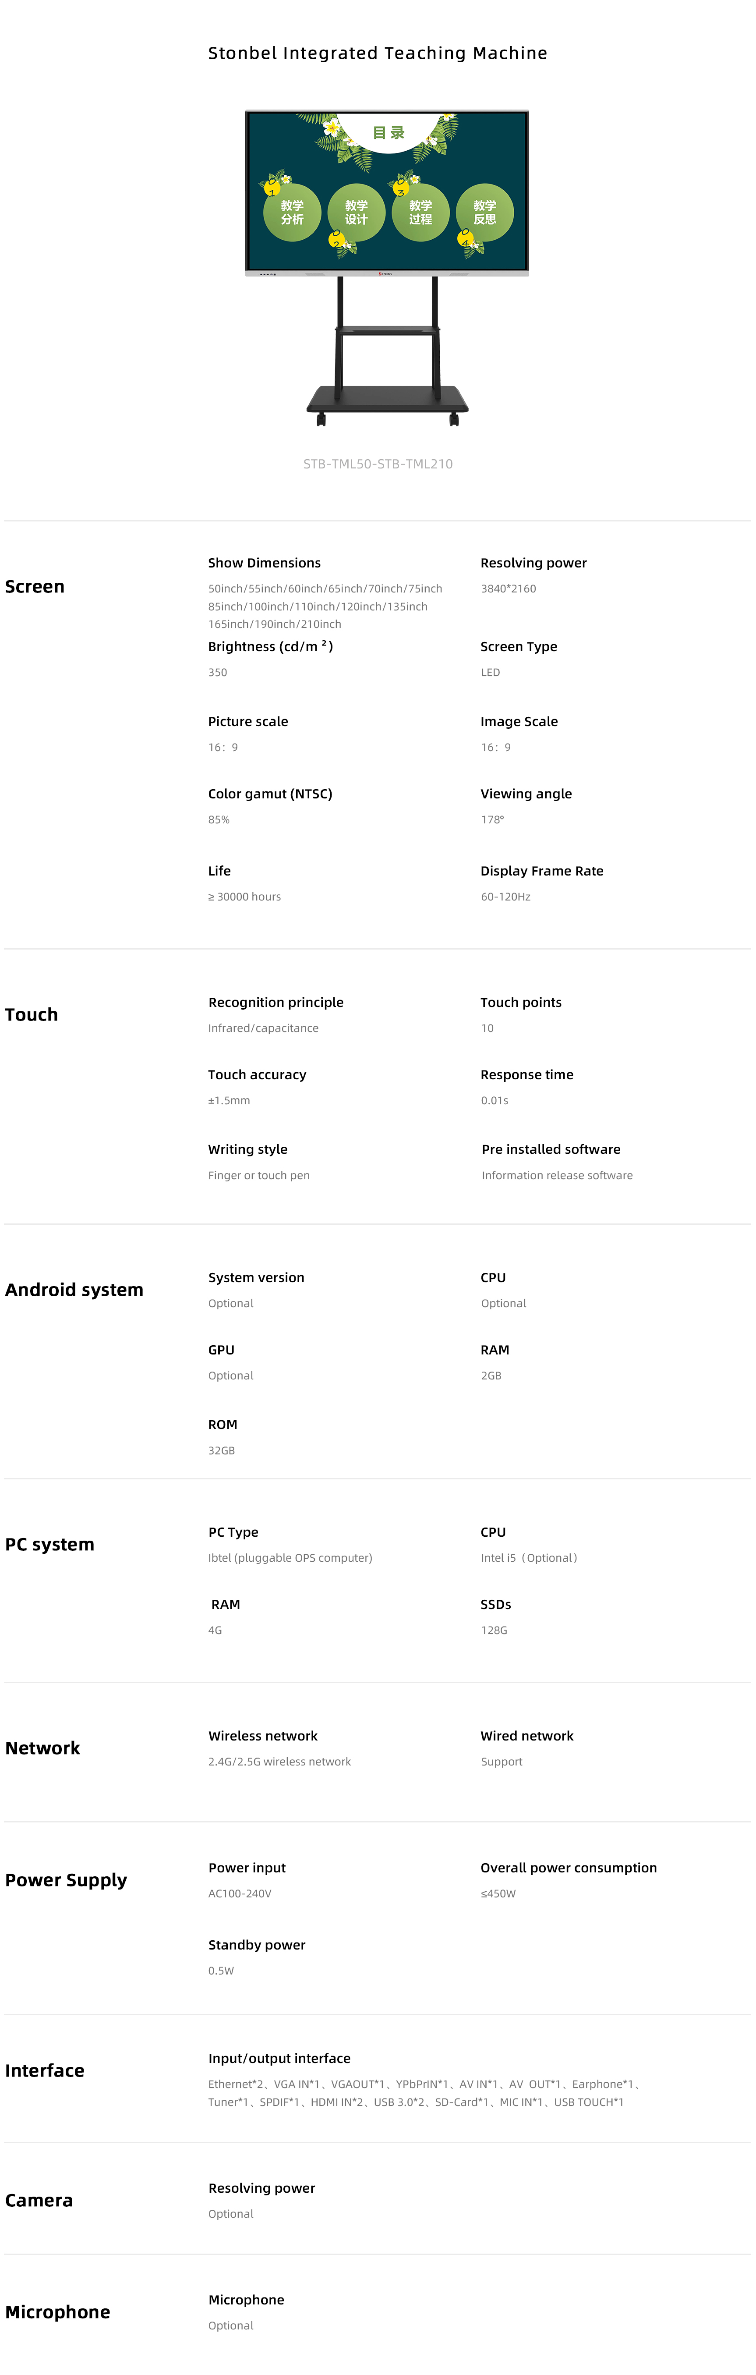Select the Network section heading

(42, 1748)
